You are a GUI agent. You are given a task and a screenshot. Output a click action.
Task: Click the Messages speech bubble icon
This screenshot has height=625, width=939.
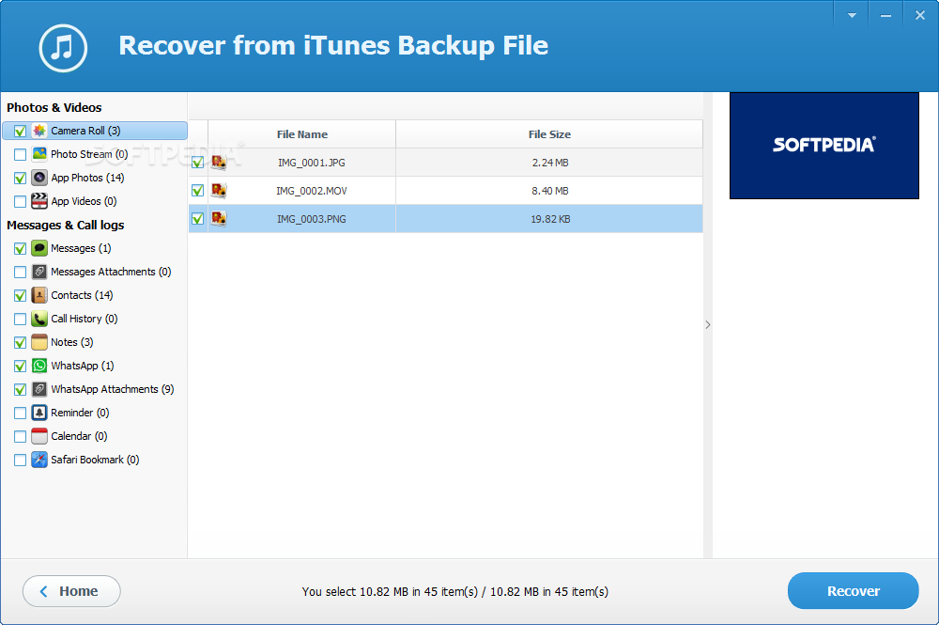(x=39, y=248)
